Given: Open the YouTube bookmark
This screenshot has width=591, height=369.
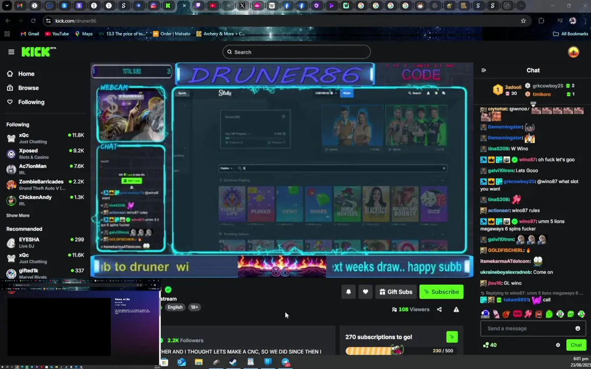Looking at the screenshot, I should [x=56, y=34].
